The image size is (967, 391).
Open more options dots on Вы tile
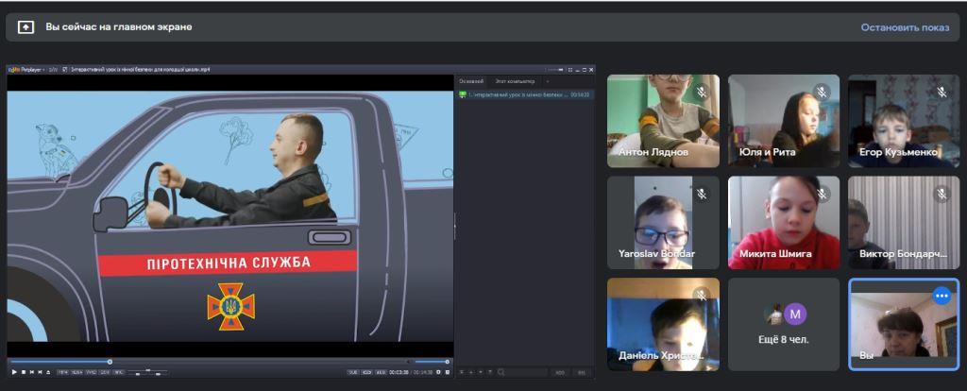coord(942,296)
